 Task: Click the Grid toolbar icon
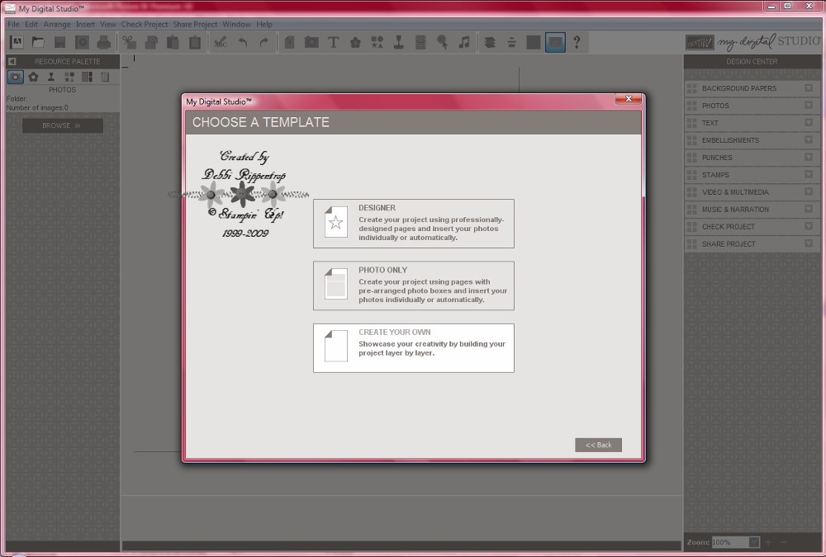click(x=533, y=42)
